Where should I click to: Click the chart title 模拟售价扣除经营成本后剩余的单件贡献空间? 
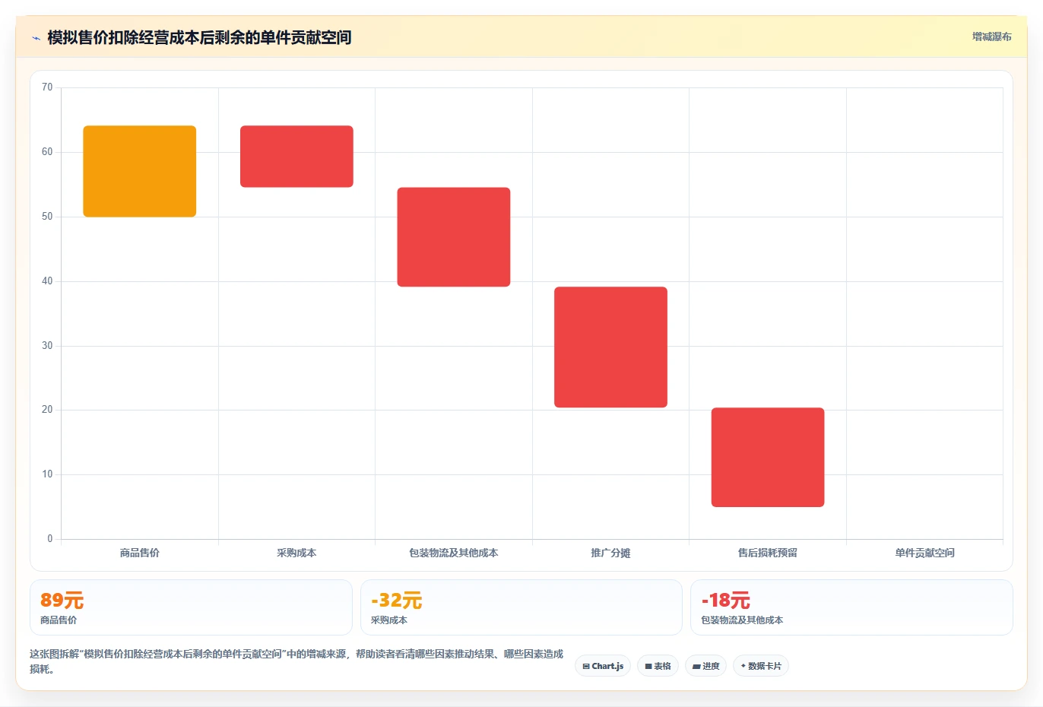pos(199,37)
